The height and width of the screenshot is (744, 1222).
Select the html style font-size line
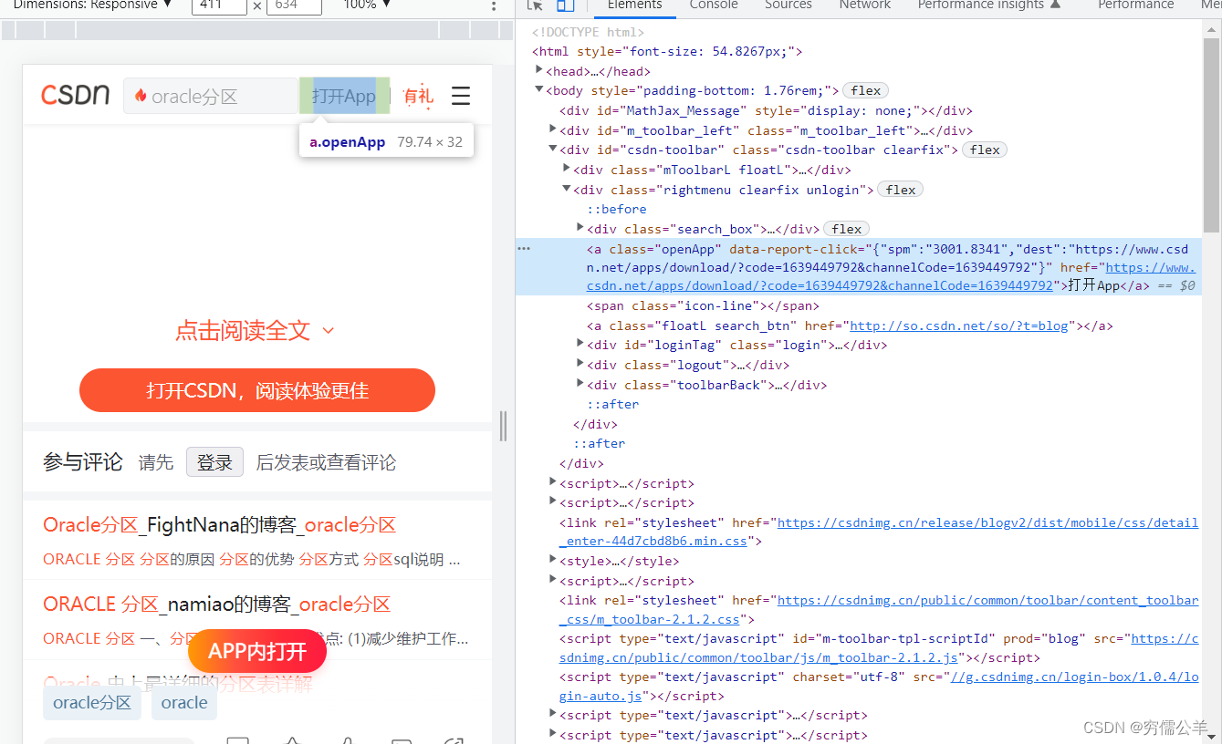click(x=667, y=52)
